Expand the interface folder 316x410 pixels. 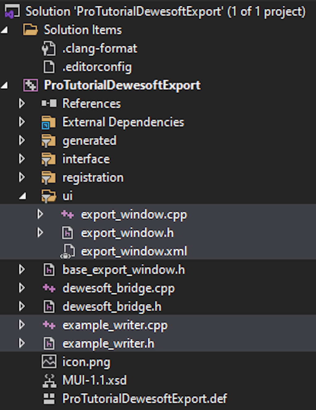click(22, 159)
